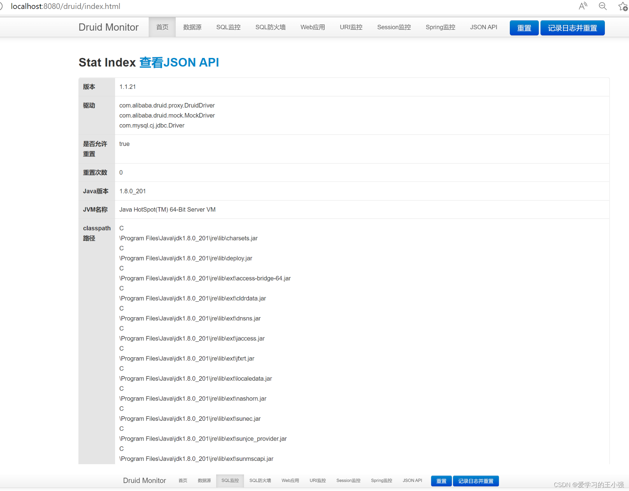Open the Web应用 tab in top navbar
Screen dimensions: 629x491
(x=313, y=27)
